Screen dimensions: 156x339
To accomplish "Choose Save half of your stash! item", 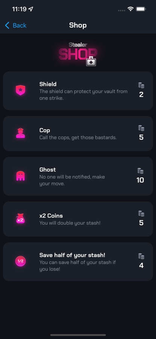I will pyautogui.click(x=78, y=261).
